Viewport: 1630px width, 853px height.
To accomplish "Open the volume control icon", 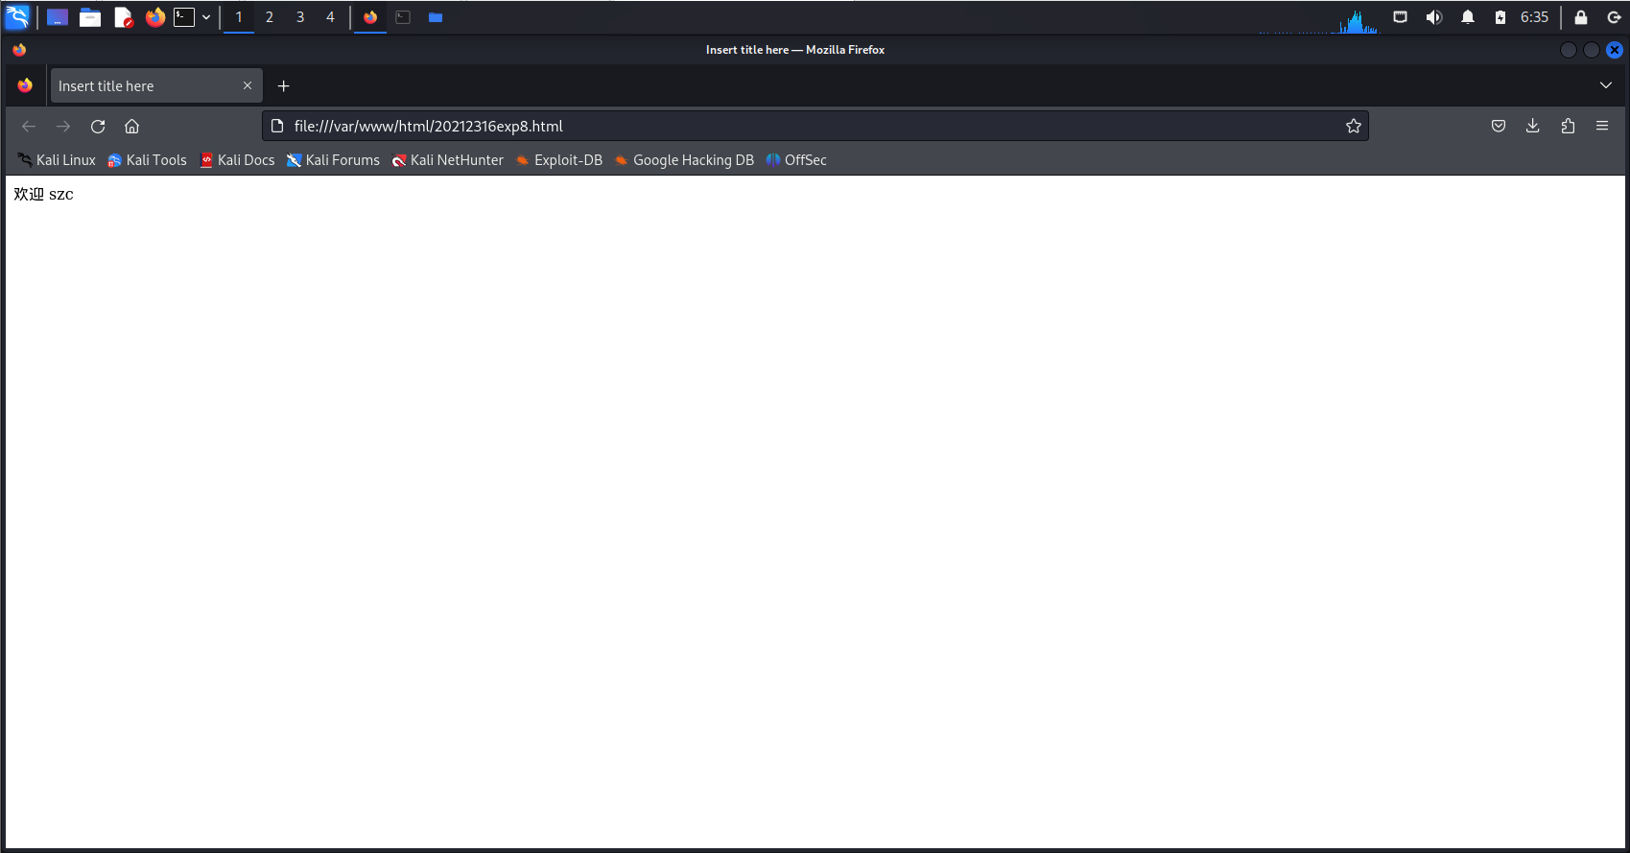I will (1434, 17).
